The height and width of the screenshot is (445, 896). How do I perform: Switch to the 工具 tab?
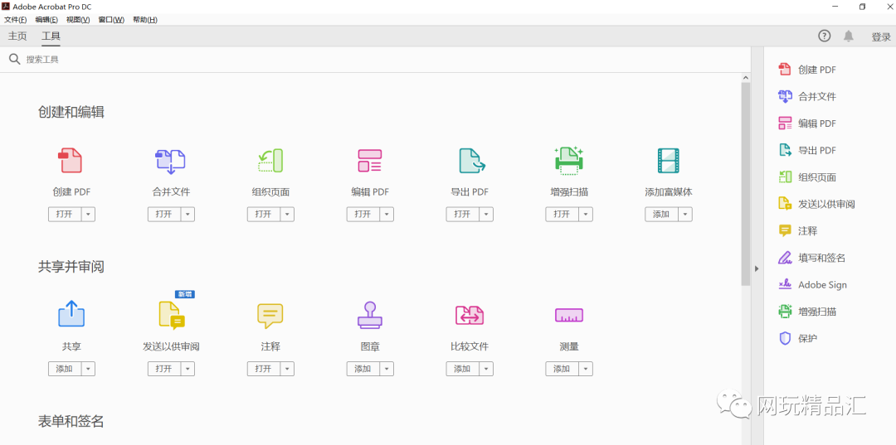(51, 36)
